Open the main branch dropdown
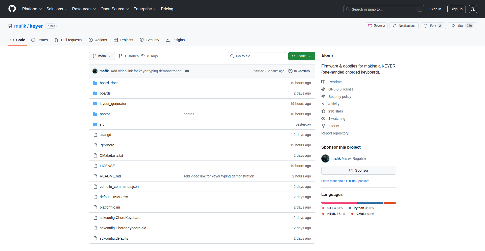This screenshot has height=251, width=485. [102, 56]
